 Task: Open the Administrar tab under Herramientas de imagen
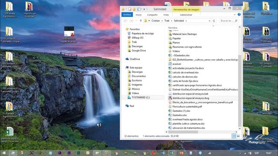(x=186, y=15)
